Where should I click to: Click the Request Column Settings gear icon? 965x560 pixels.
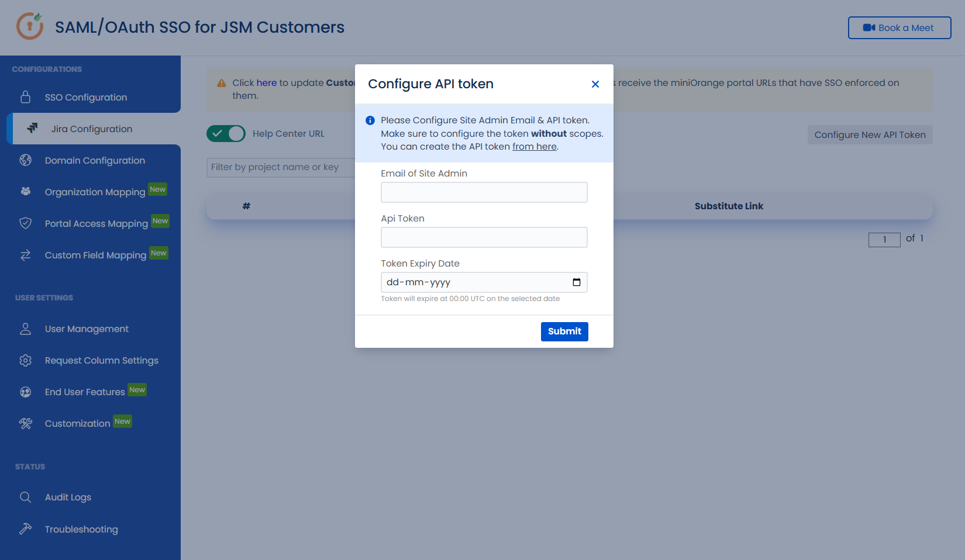(x=25, y=360)
